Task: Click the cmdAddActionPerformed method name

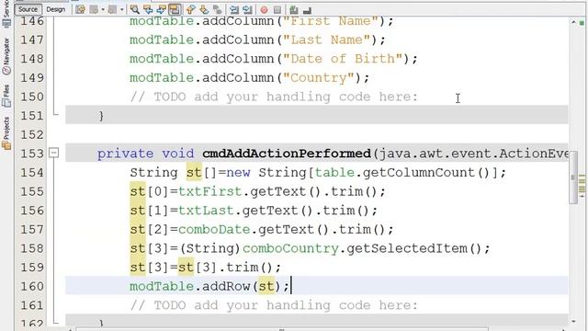Action: click(x=287, y=154)
